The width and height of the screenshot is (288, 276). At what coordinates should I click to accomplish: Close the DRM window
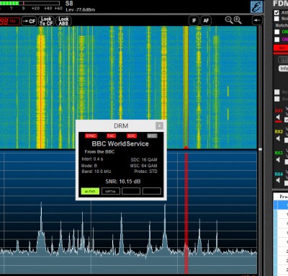point(159,125)
